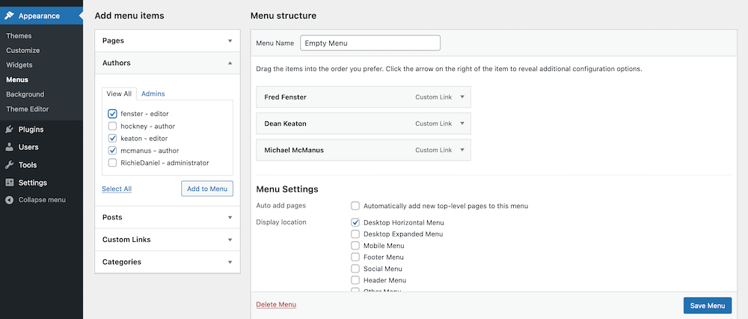Expand the Pages accordion section
748x319 pixels.
[230, 40]
